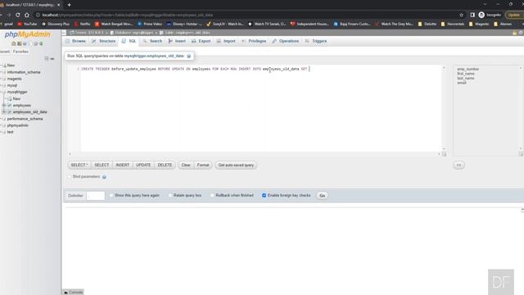Expand employees table node in tree
This screenshot has width=524, height=295.
click(4, 106)
